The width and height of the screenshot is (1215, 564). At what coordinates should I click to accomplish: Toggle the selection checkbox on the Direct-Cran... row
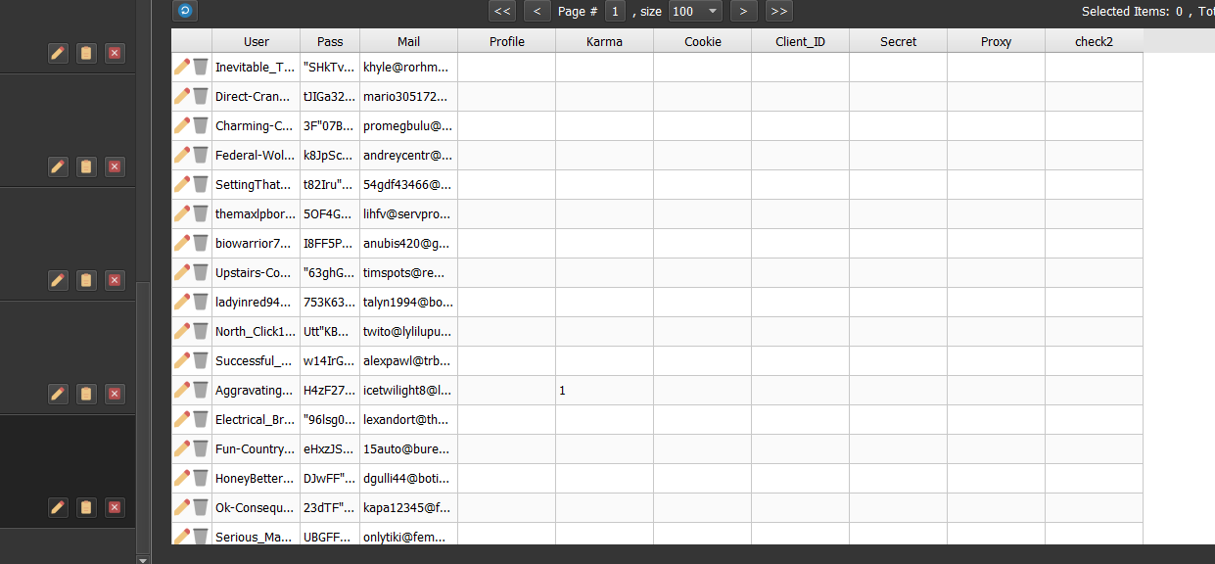click(202, 96)
